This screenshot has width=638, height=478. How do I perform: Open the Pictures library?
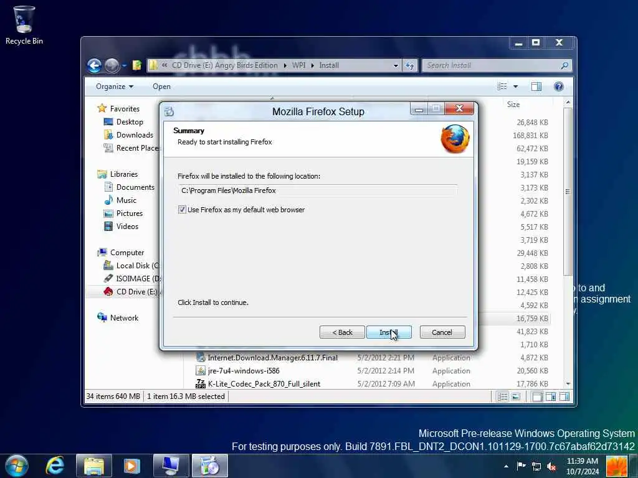click(x=130, y=213)
